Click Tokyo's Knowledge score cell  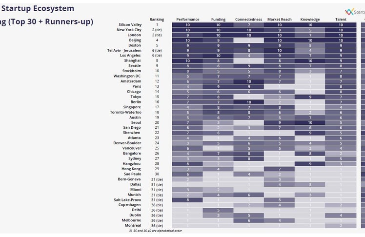point(310,97)
